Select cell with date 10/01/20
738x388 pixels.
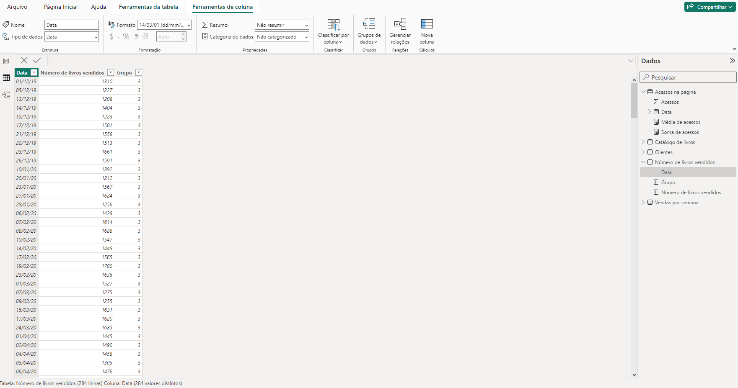[26, 170]
